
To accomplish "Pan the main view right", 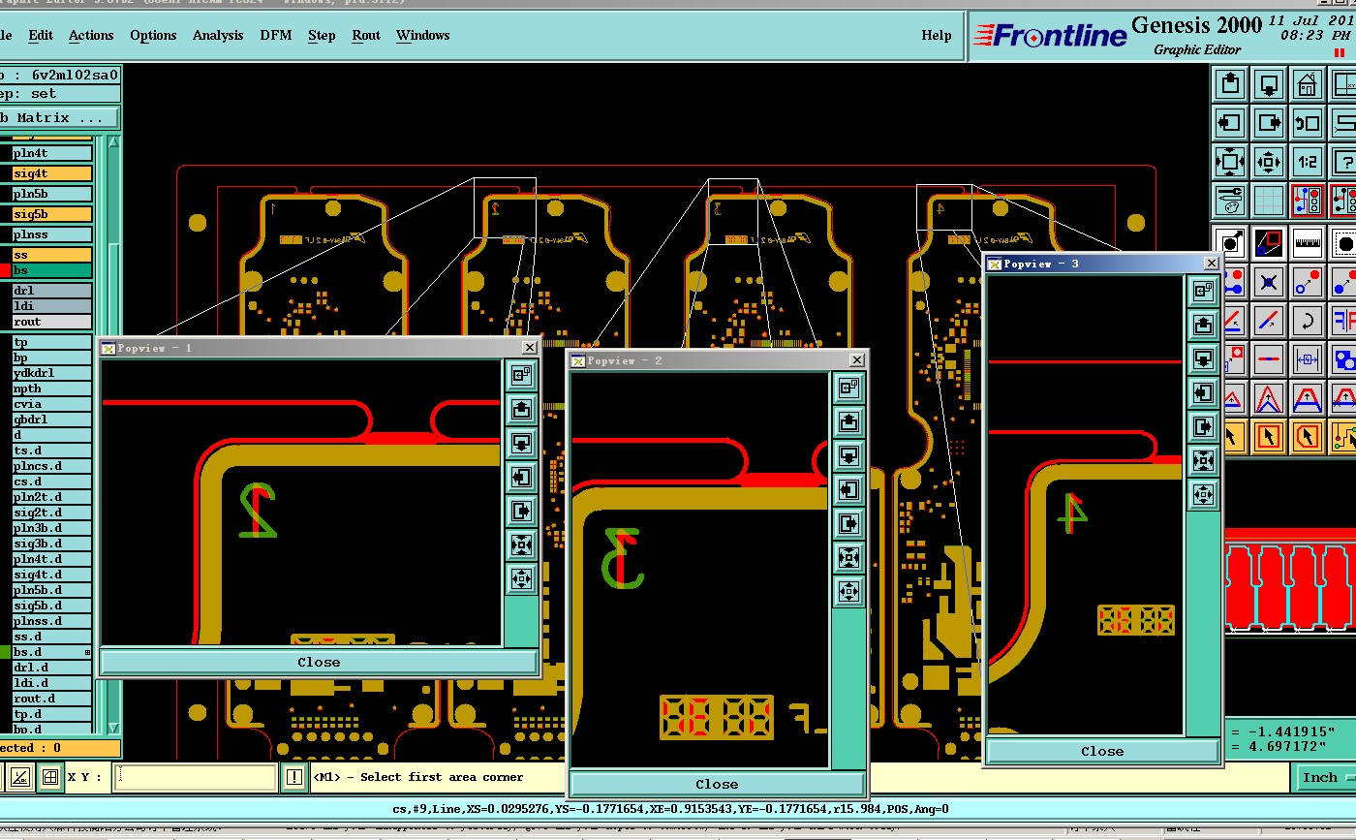I will tap(1269, 123).
